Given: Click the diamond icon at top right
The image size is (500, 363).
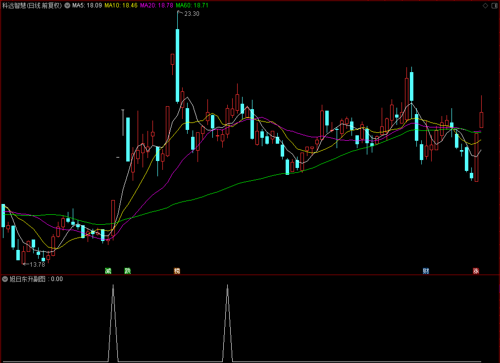Looking at the screenshot, I should click(x=485, y=5).
